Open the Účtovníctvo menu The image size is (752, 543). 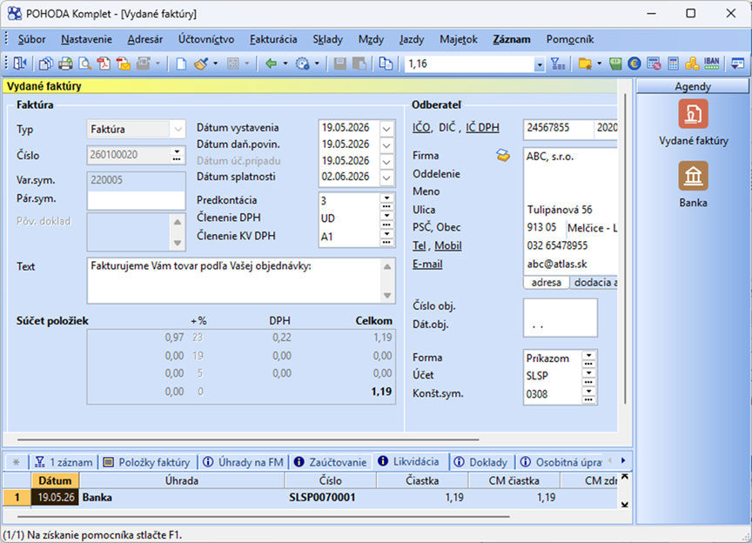coord(206,39)
